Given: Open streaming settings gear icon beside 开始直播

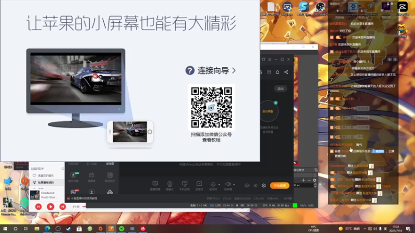Looking at the screenshot, I should click(x=264, y=185).
